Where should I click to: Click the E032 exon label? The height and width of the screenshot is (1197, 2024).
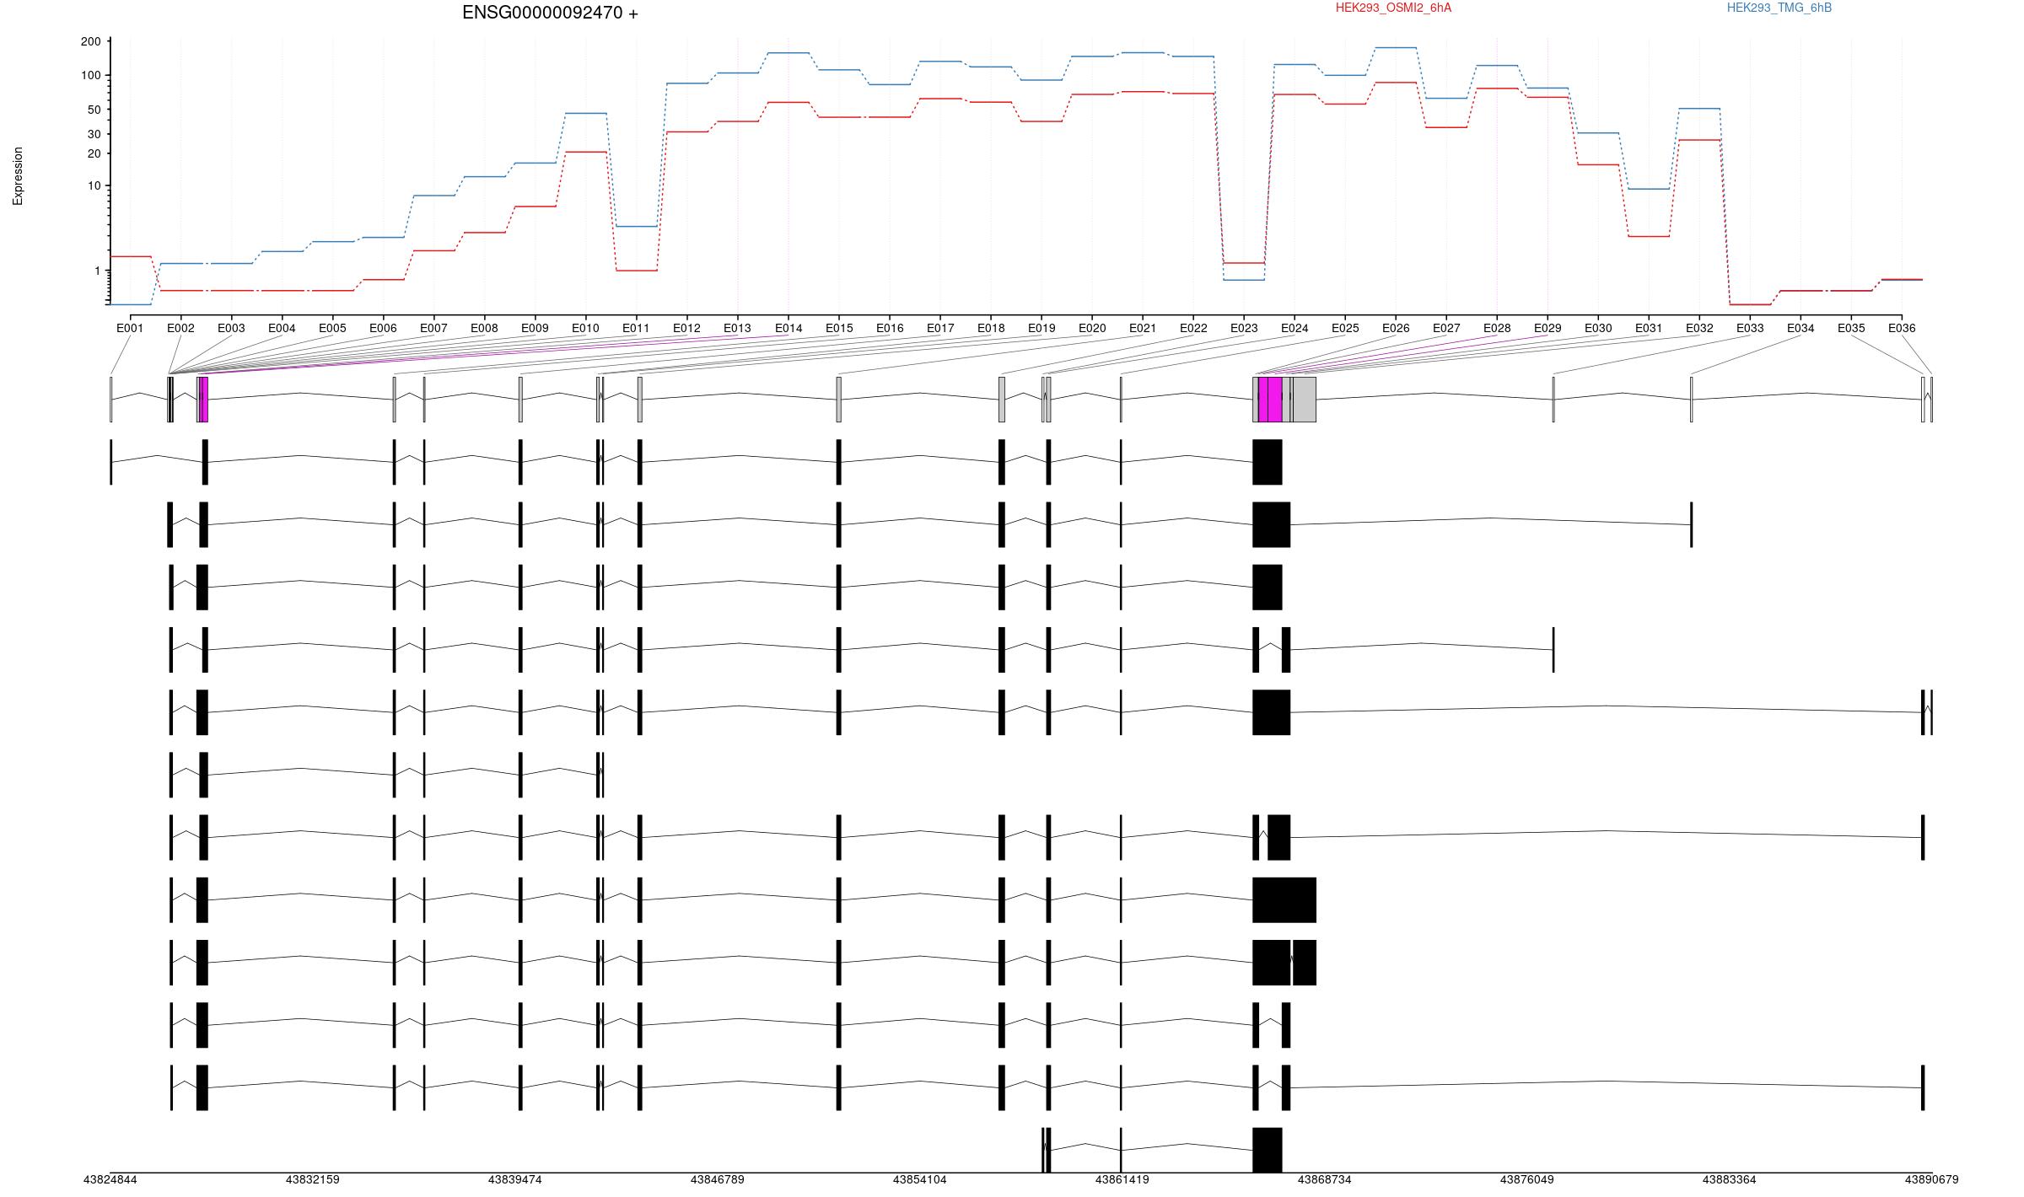[1699, 328]
